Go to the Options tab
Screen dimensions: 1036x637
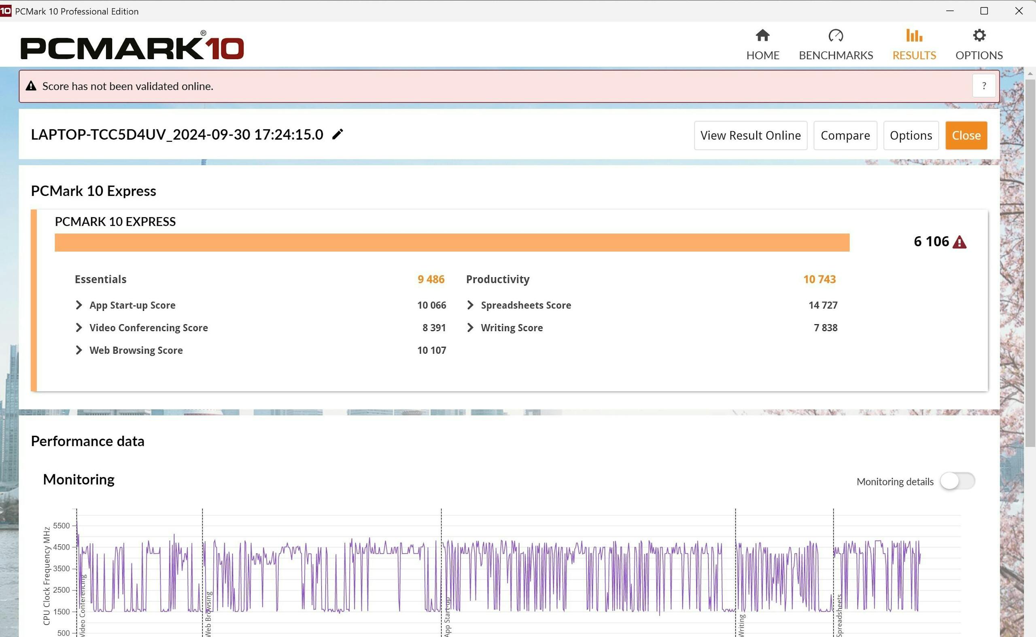point(979,45)
